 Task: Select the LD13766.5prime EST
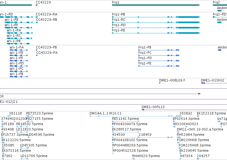(24, 159)
